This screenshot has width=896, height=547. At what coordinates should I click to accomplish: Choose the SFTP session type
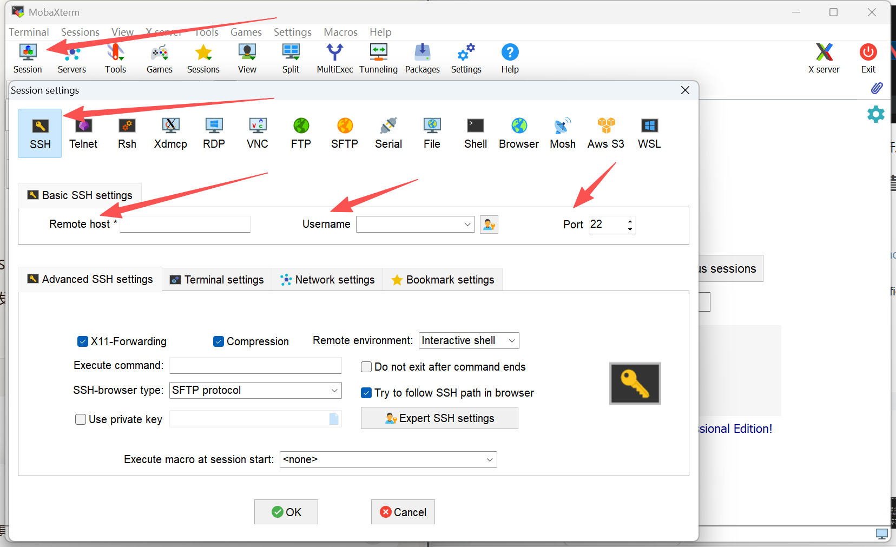[x=345, y=134]
